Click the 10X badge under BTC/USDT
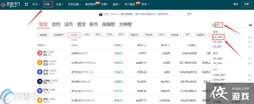The width and height of the screenshot is (254, 104). coord(45,64)
